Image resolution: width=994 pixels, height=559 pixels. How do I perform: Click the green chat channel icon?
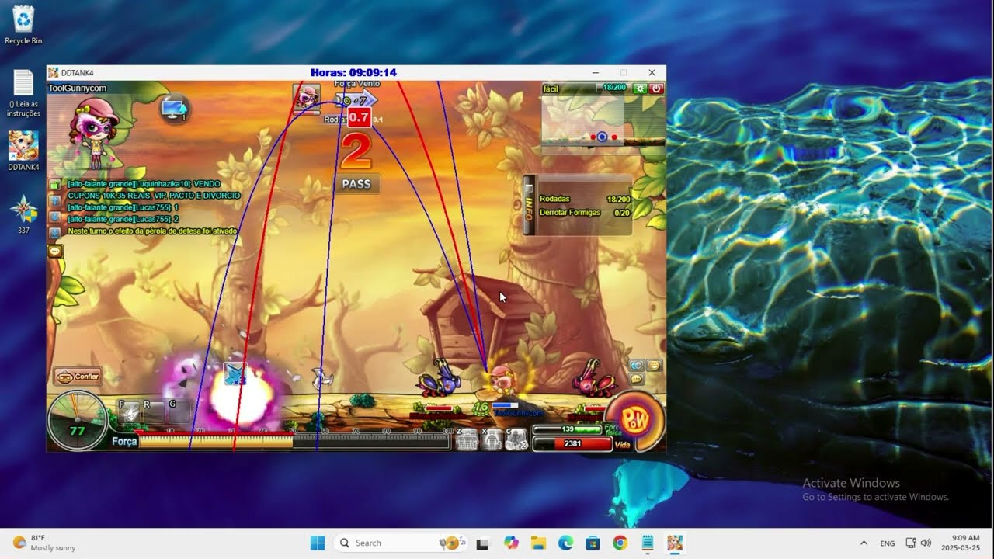coord(54,185)
